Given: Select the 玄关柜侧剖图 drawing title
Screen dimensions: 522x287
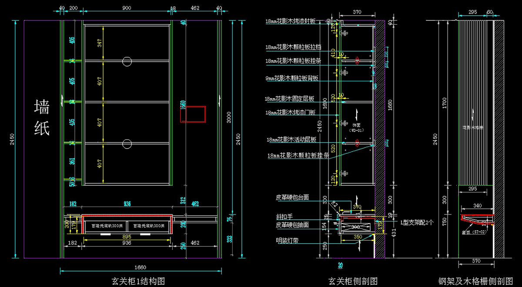Looking at the screenshot, I should 352,281.
